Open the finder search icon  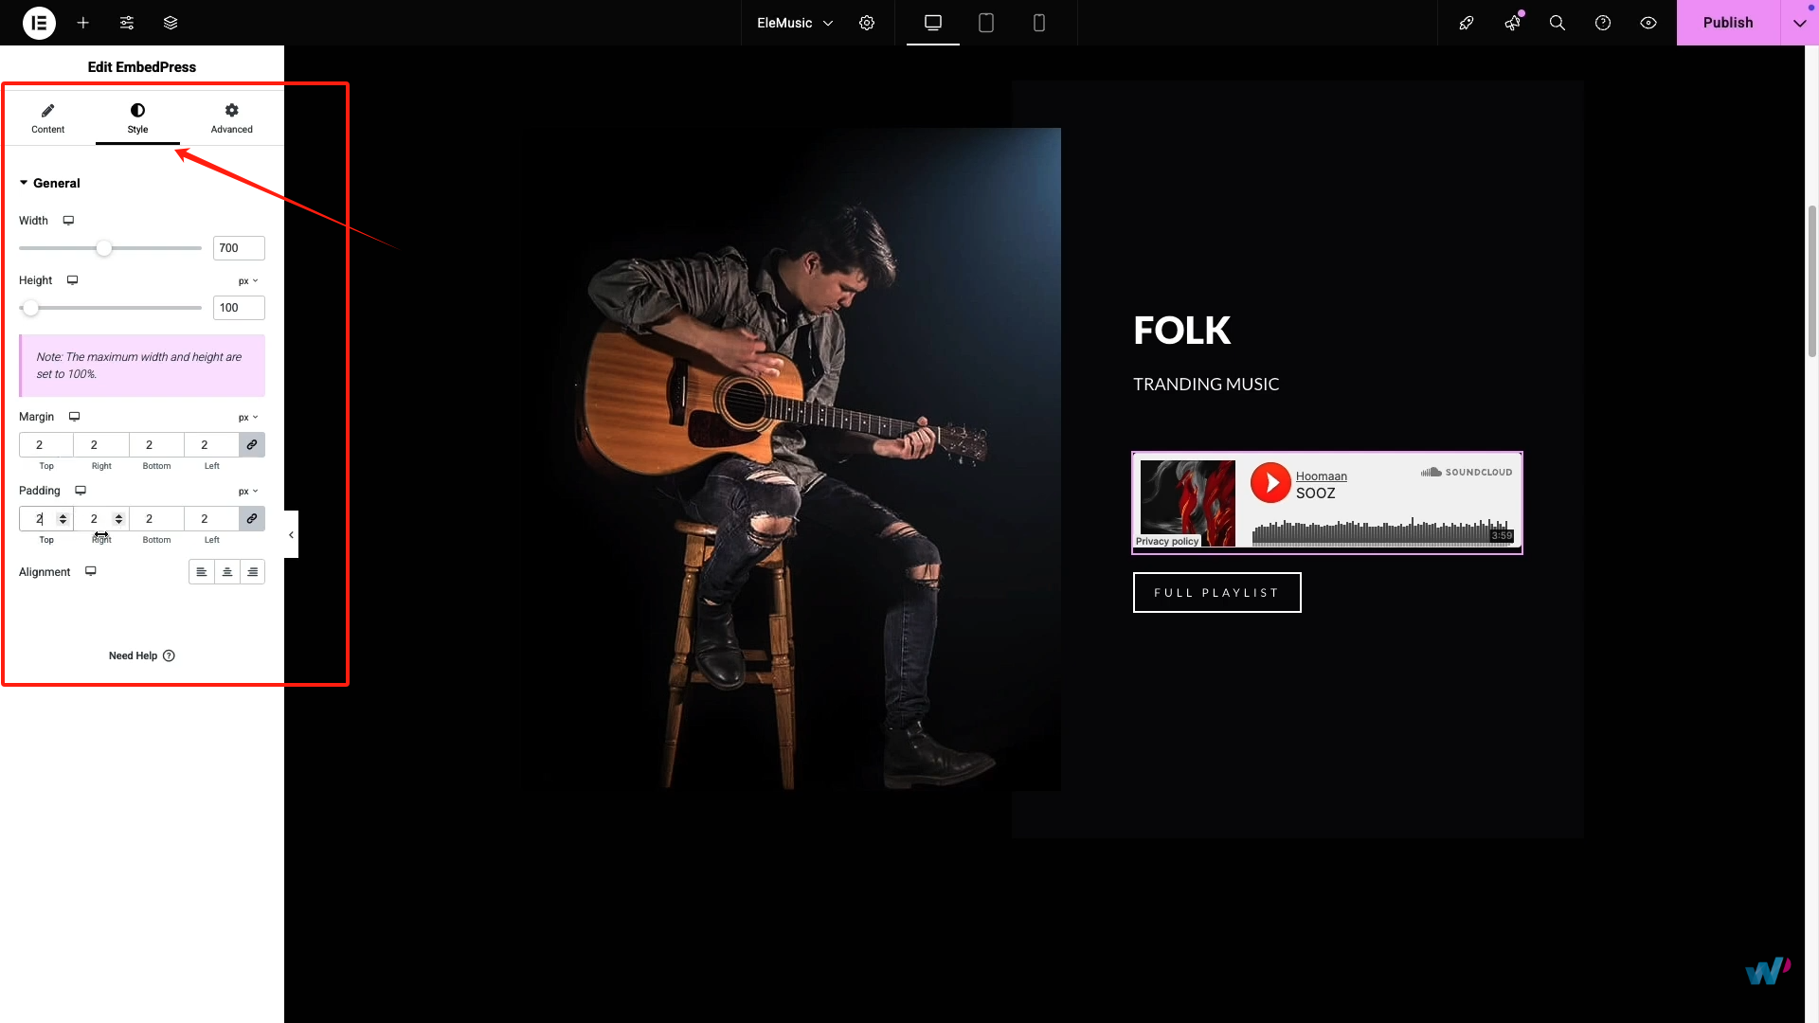click(1558, 23)
